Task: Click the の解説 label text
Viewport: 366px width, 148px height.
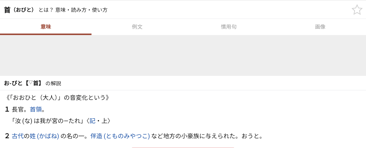Action: (x=54, y=83)
